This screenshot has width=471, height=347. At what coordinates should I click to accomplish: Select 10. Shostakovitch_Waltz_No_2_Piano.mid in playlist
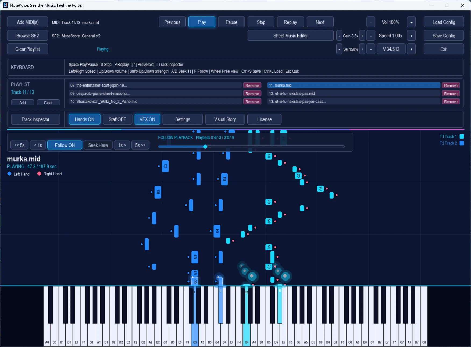coord(155,101)
